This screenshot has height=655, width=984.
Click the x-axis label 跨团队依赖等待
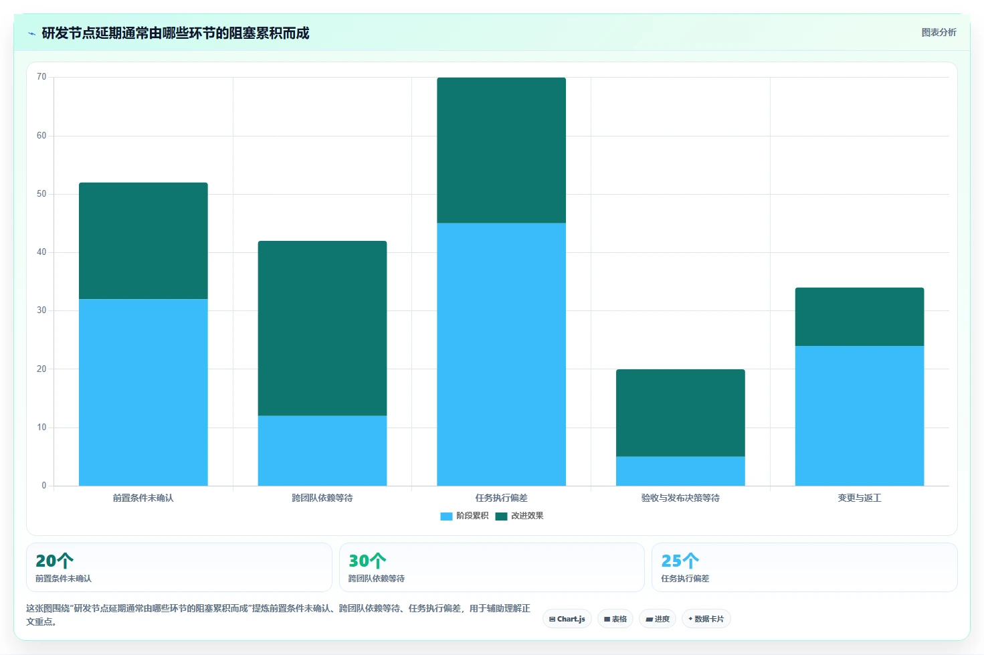(322, 498)
